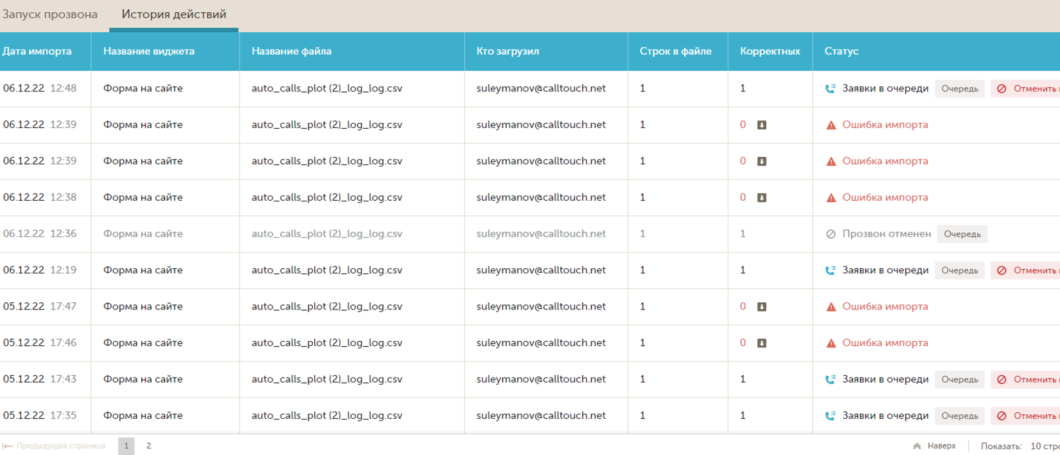Click Наверх to return to top
Viewport: 1060px width, 455px height.
coord(934,446)
